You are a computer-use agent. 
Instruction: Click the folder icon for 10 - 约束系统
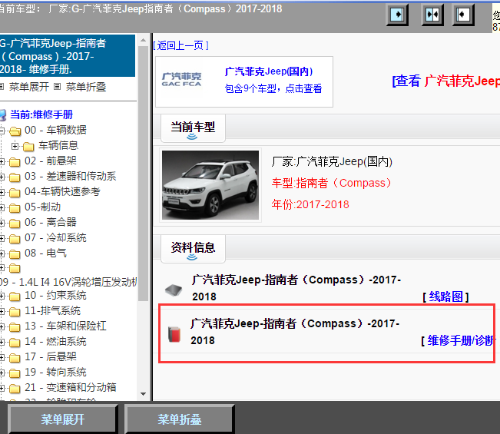click(15, 297)
